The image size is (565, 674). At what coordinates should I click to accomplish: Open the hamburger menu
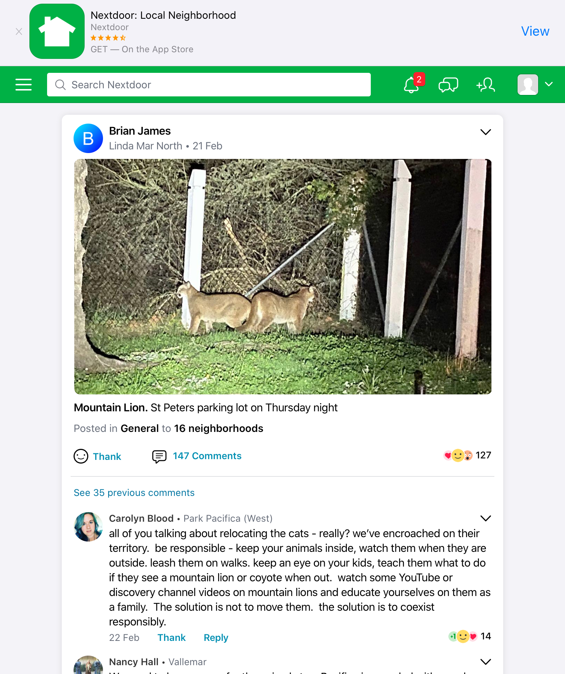[x=24, y=85]
